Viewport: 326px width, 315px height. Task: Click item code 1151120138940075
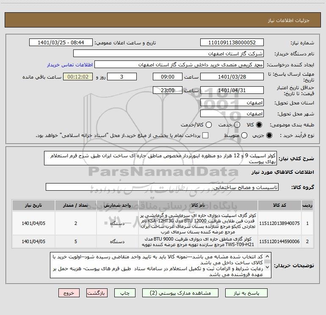point(279,223)
